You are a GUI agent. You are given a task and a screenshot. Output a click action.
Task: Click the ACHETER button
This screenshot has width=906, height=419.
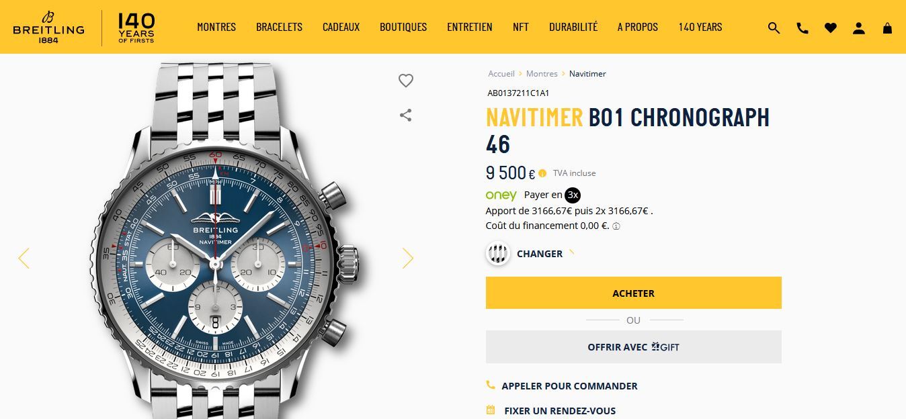click(634, 293)
